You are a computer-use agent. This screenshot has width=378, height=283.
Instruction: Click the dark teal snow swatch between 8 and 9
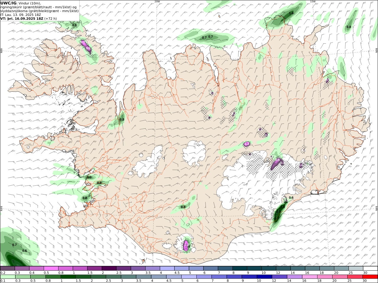pos(239,268)
